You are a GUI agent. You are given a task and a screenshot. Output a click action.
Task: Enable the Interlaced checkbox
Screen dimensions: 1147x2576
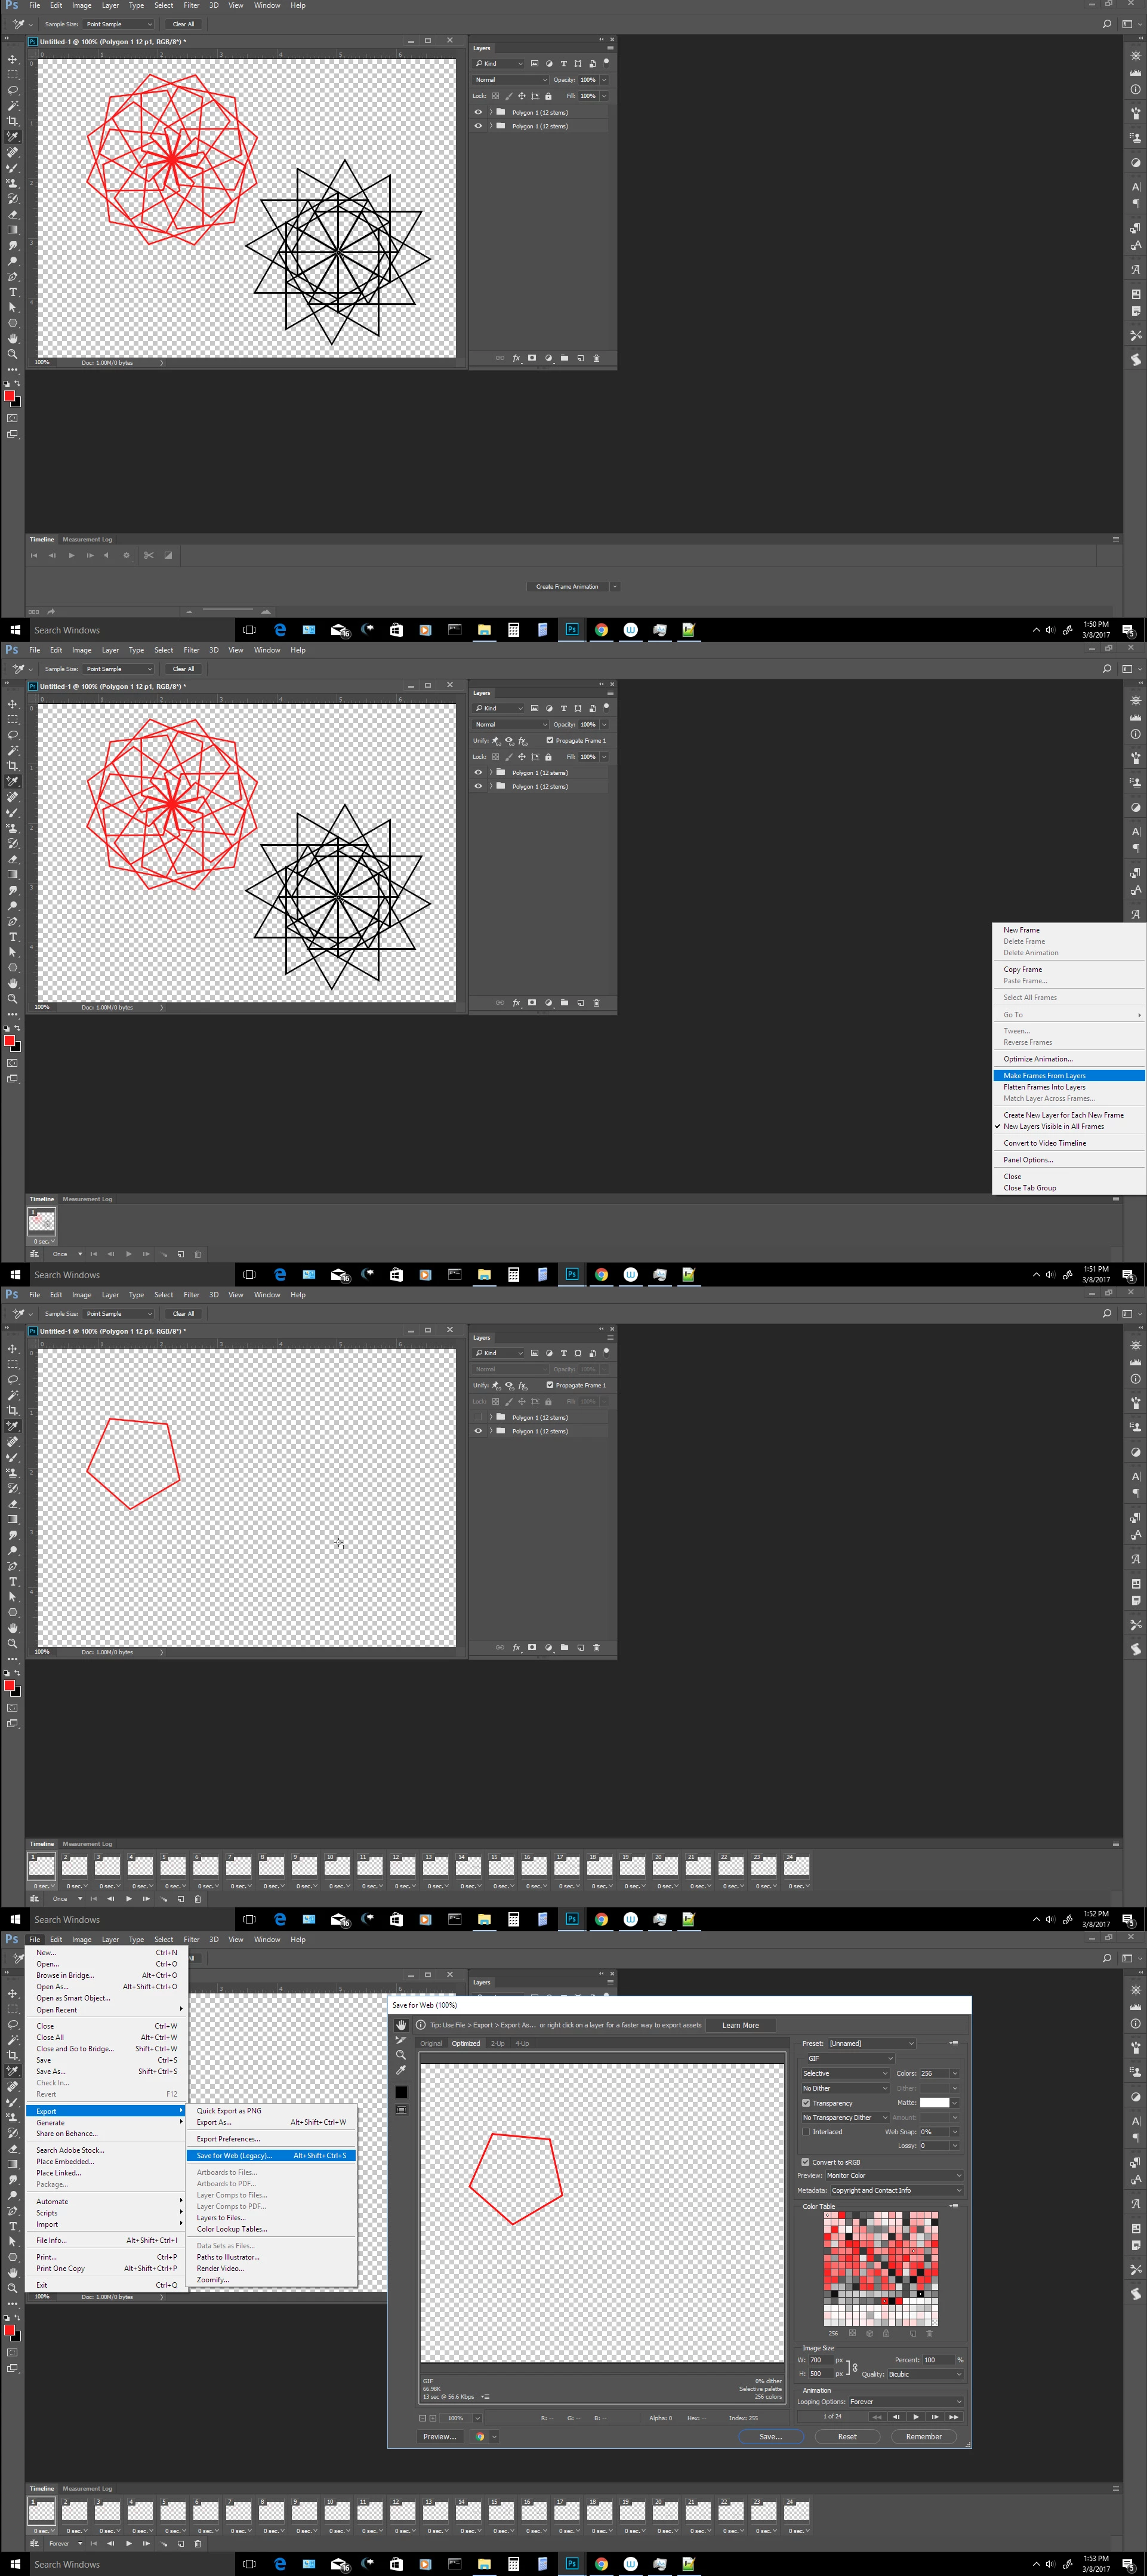(x=806, y=2132)
